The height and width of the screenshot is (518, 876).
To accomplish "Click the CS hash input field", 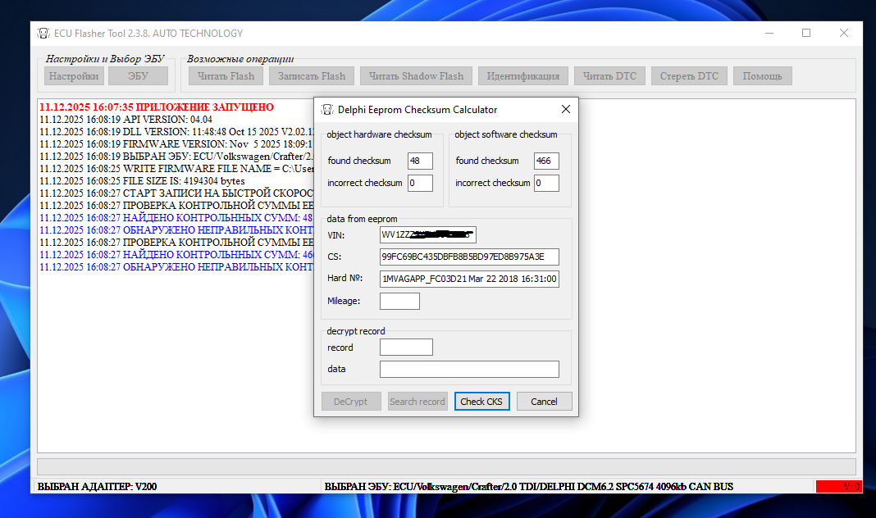I will [469, 257].
